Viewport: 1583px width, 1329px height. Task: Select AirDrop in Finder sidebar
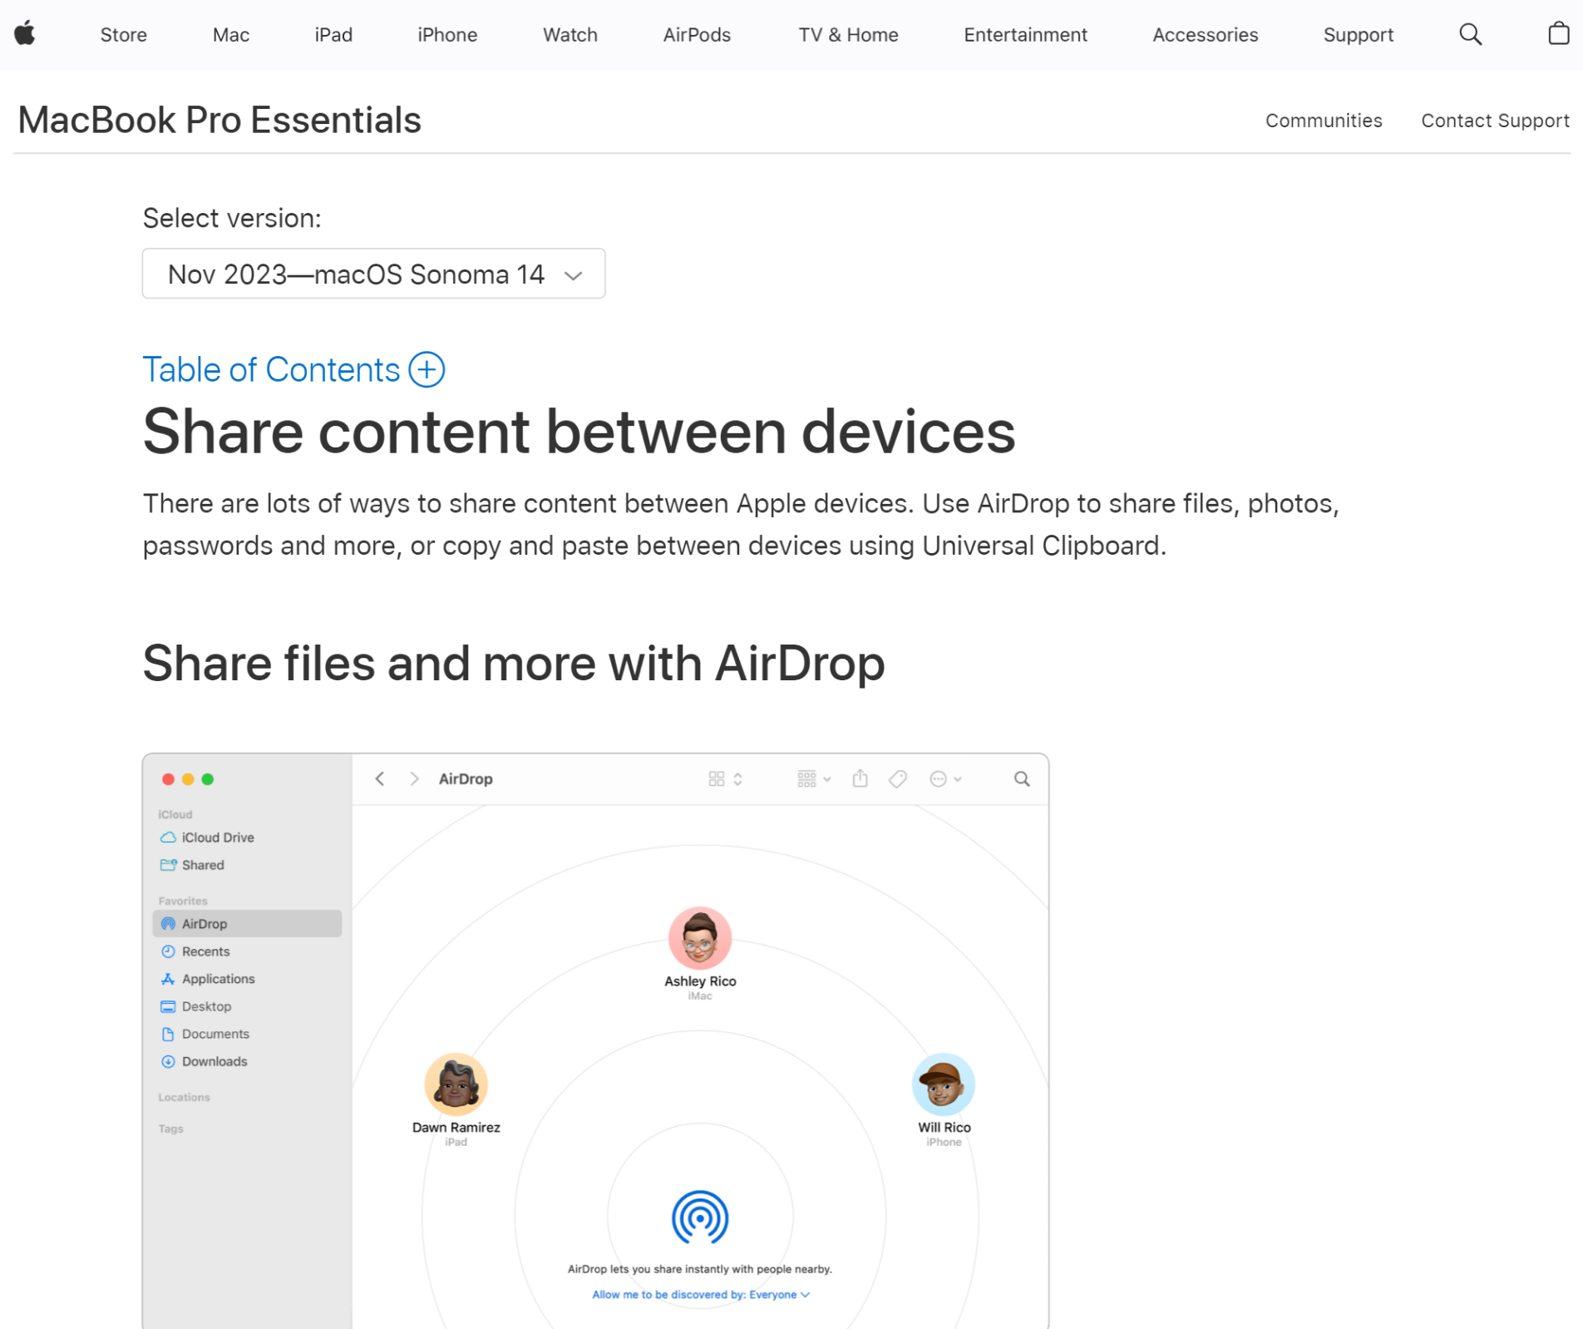247,924
